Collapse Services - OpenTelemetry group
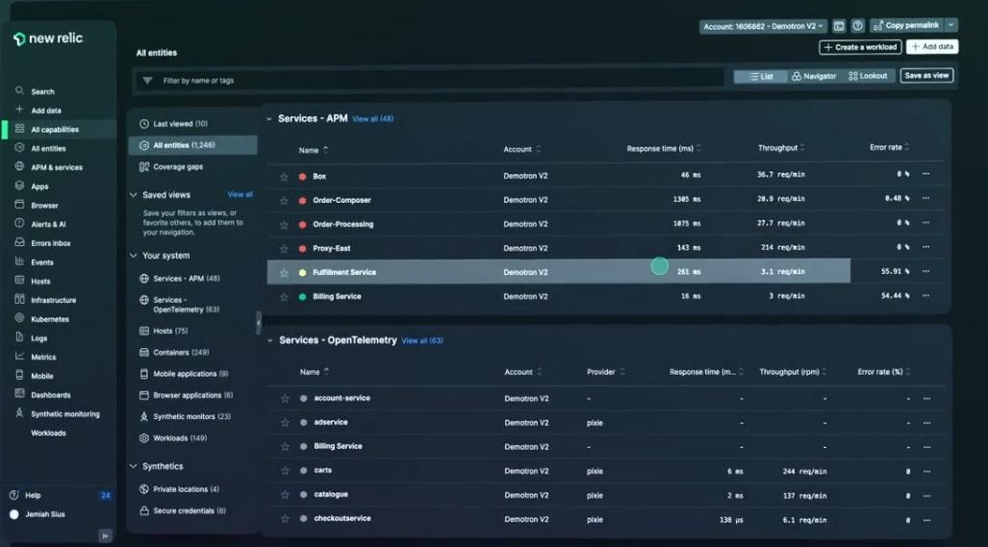Screen dimensions: 988x547 269,340
